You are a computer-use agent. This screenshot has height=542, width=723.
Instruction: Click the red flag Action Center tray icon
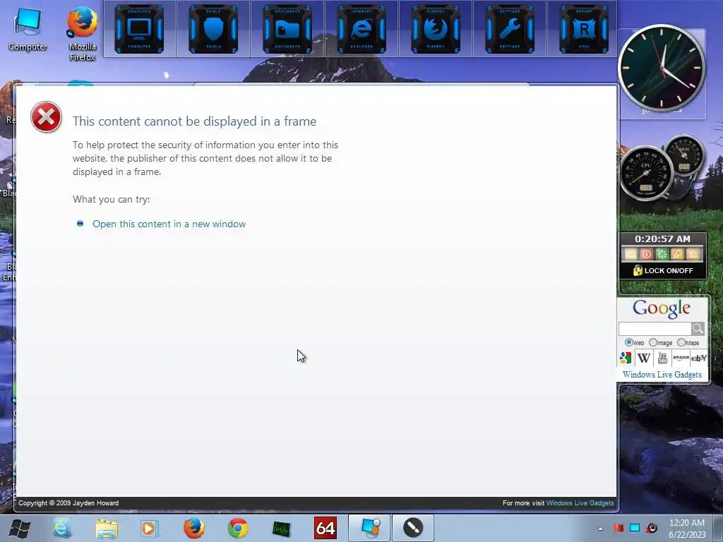[x=618, y=528]
